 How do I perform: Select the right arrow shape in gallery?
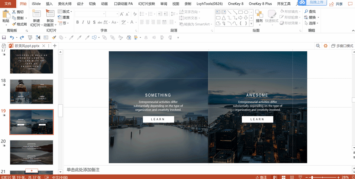pos(241,17)
